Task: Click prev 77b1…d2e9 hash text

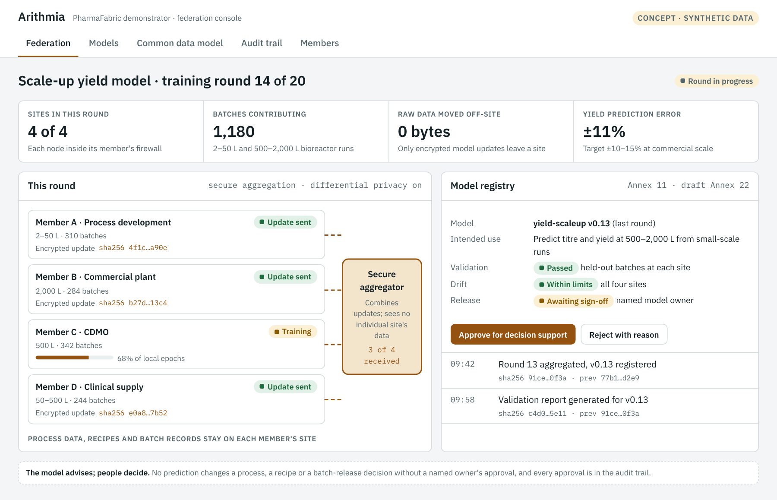Action: [x=609, y=378]
